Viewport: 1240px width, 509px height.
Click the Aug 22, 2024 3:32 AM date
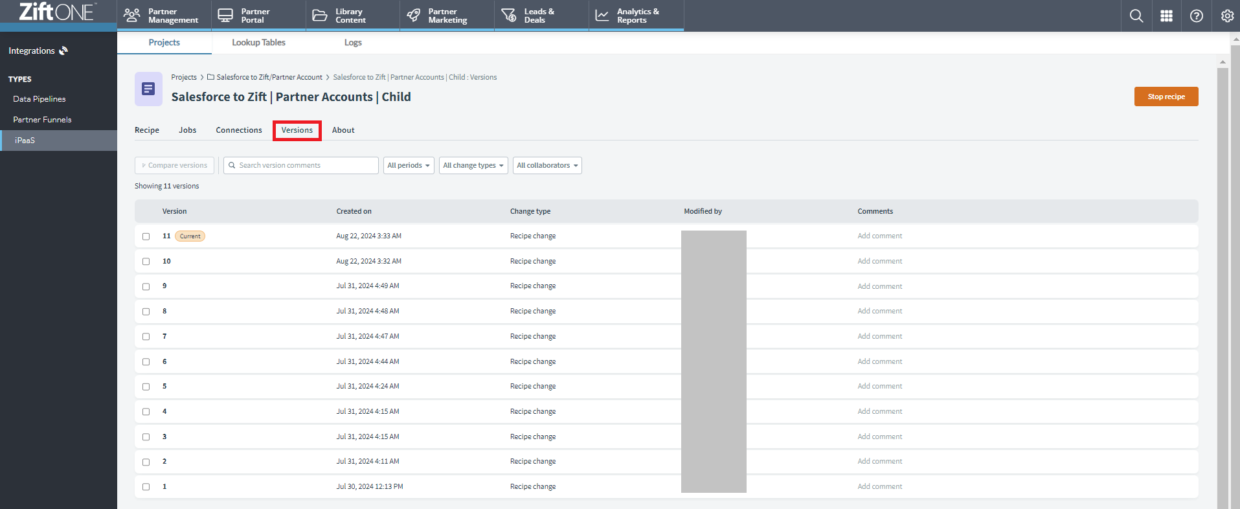(x=369, y=261)
